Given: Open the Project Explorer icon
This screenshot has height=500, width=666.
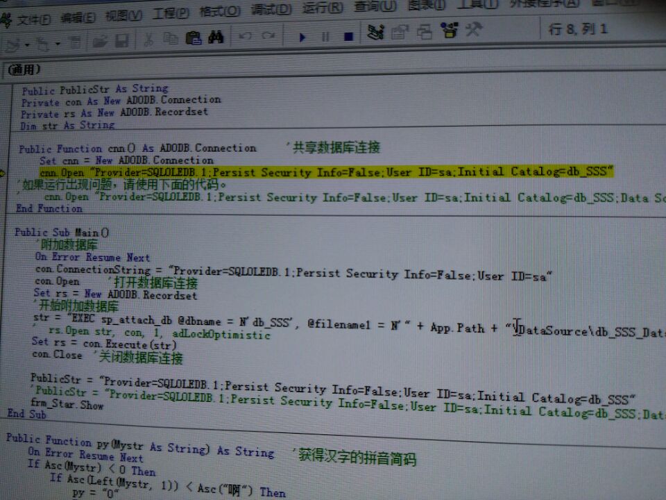Looking at the screenshot, I should (x=375, y=32).
